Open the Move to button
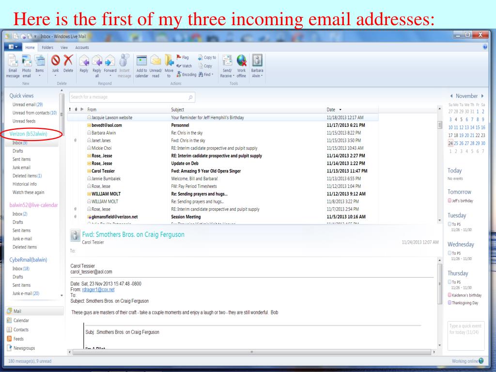The height and width of the screenshot is (372, 496). tap(169, 66)
